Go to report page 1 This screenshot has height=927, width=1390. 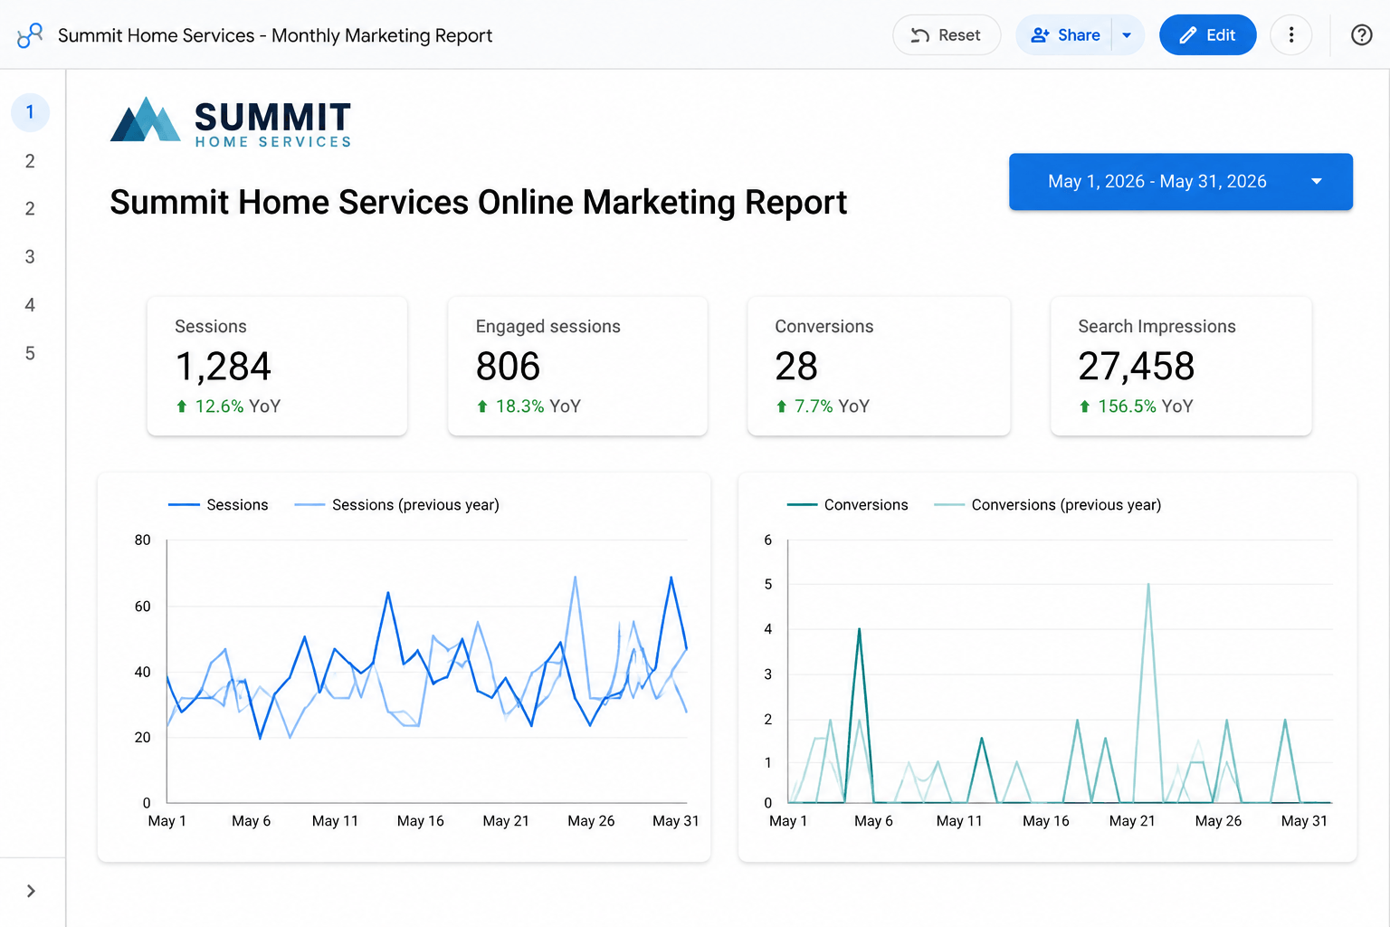click(30, 112)
